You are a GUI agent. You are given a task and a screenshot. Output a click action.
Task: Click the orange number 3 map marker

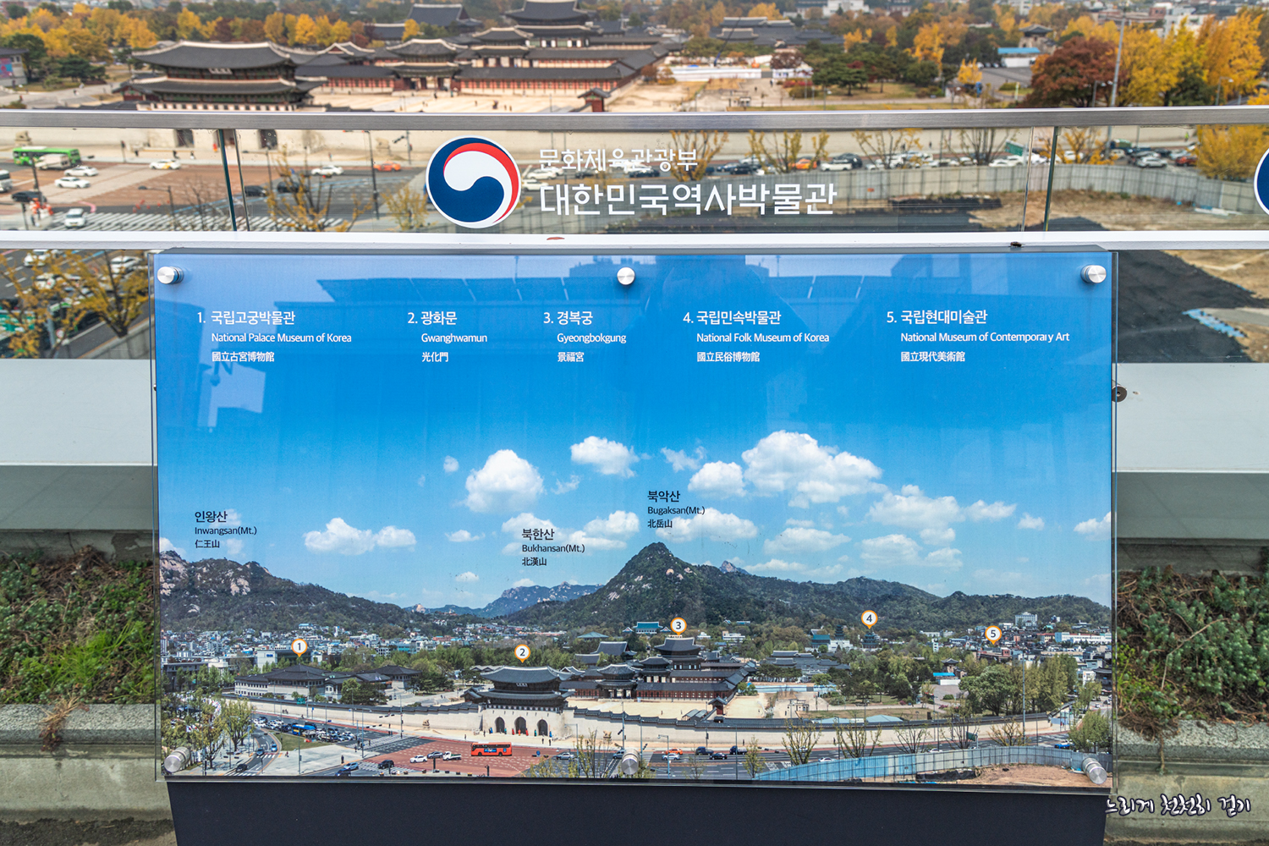(x=678, y=626)
